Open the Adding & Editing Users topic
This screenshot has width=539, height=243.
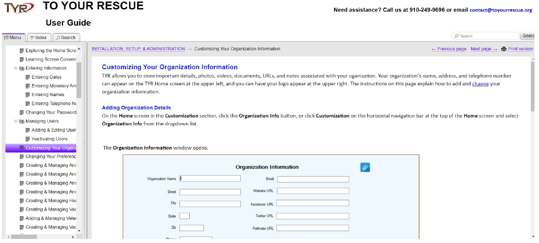tap(54, 130)
